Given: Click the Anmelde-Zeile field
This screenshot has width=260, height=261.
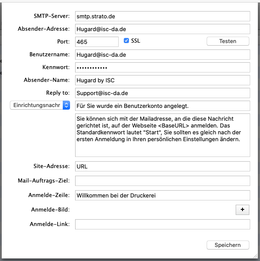Looking at the screenshot, I should [x=163, y=195].
